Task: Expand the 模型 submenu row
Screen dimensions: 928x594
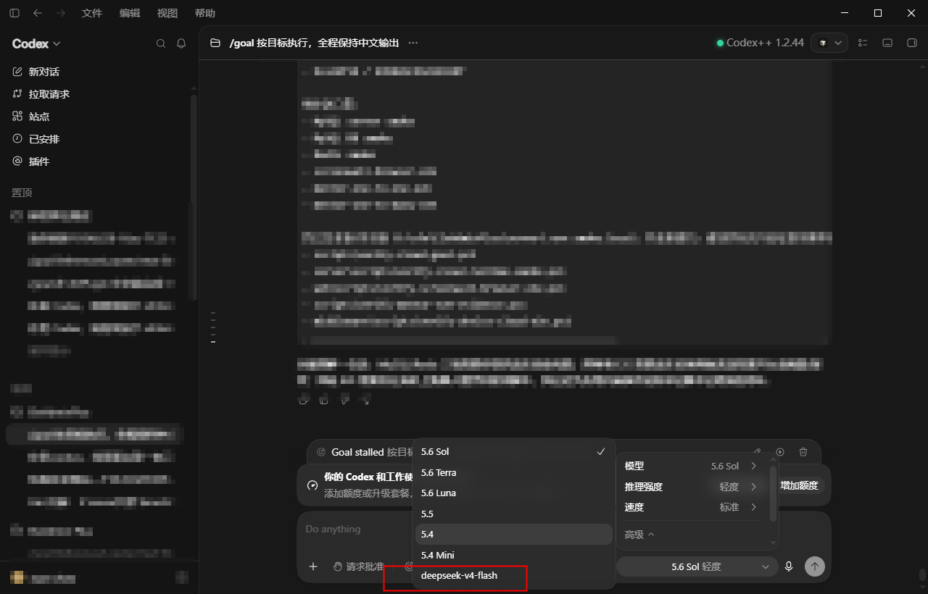Action: [x=691, y=466]
